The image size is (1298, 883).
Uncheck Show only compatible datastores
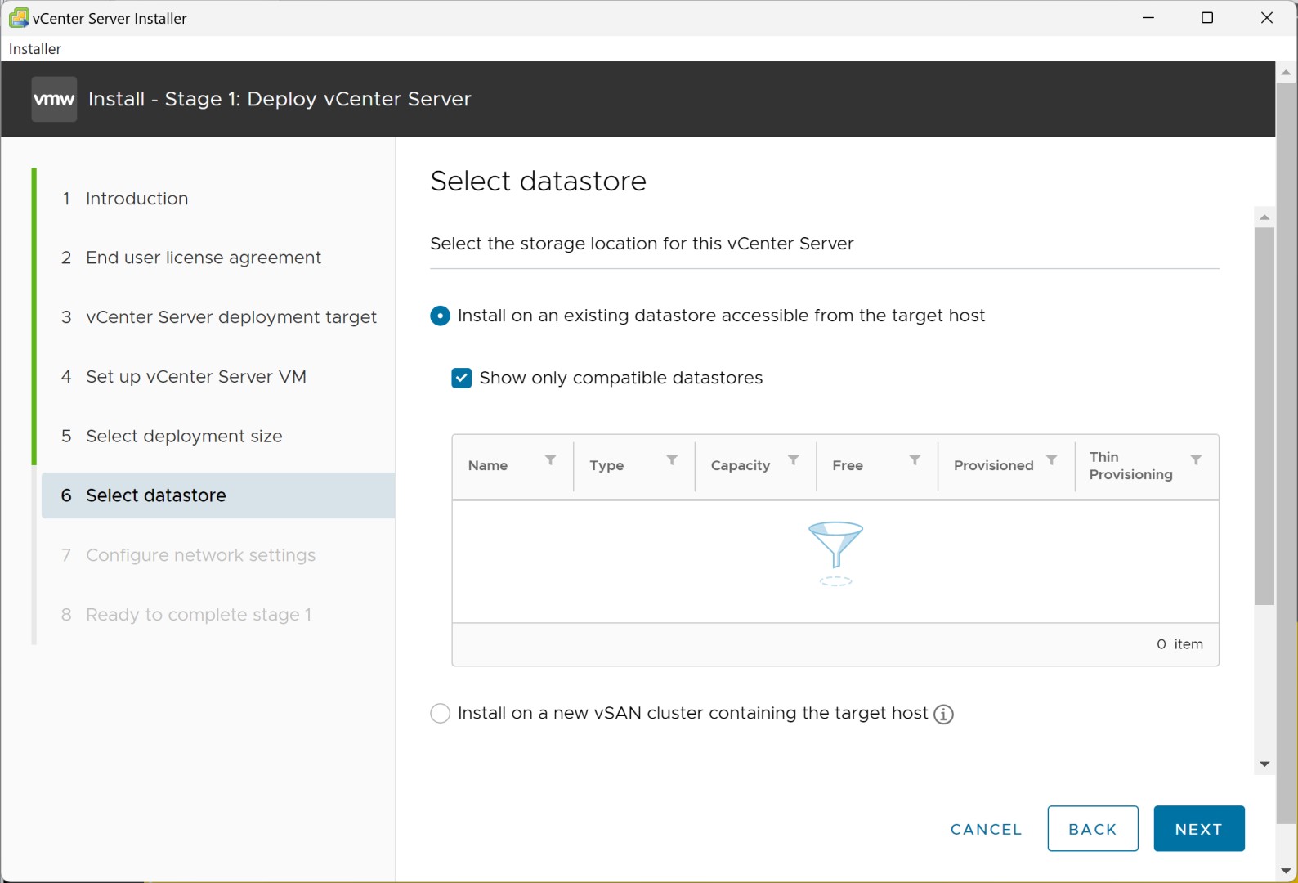coord(461,378)
